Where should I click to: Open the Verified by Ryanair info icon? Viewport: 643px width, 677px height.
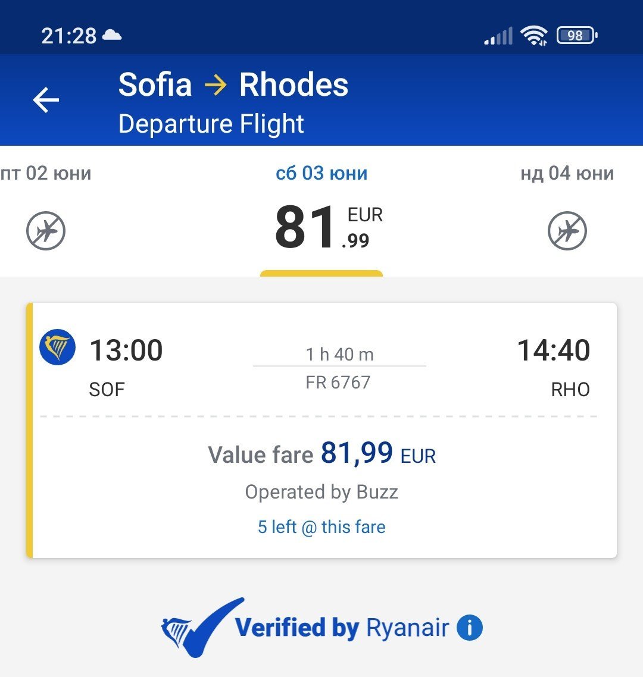click(469, 628)
